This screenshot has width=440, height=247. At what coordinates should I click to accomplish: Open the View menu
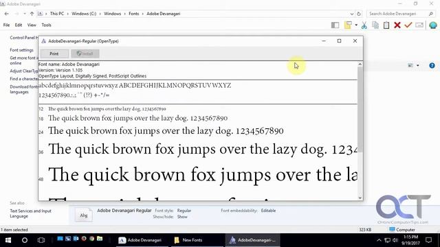pyautogui.click(x=32, y=25)
